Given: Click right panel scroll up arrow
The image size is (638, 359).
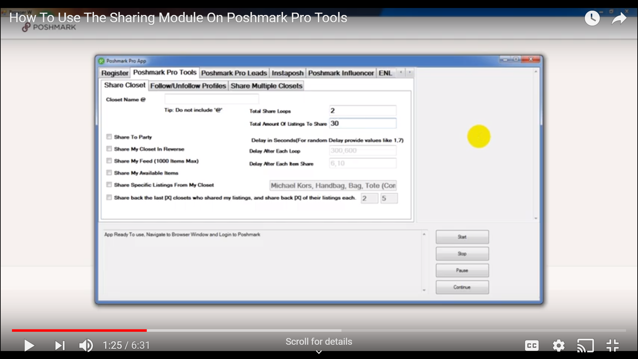Looking at the screenshot, I should pos(536,72).
